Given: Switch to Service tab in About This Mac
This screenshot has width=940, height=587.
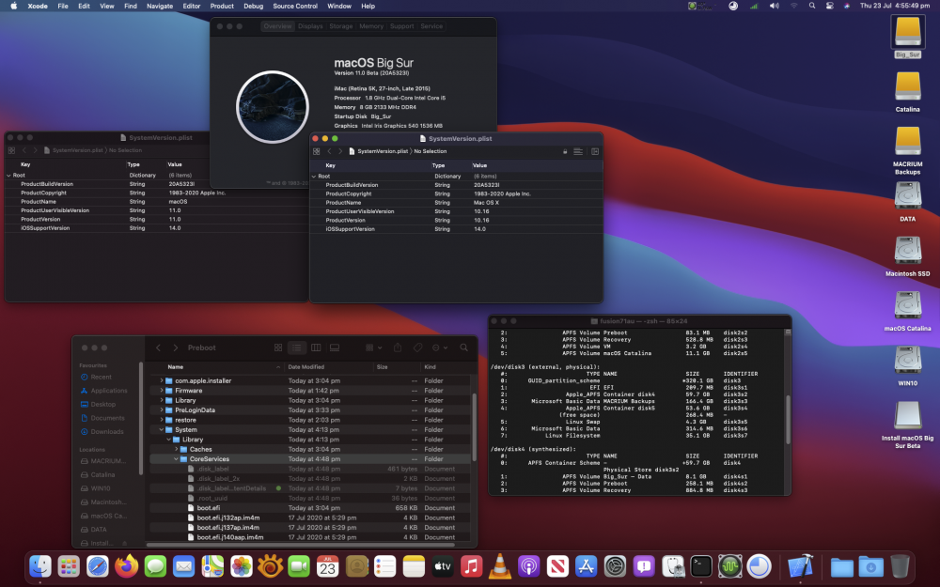Looking at the screenshot, I should pyautogui.click(x=431, y=26).
